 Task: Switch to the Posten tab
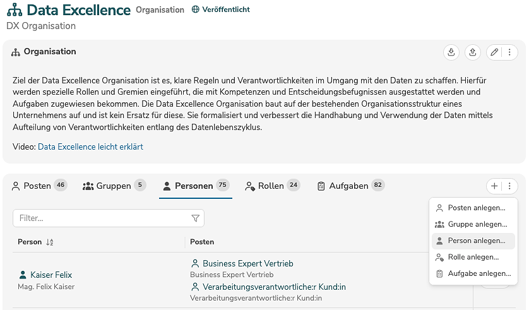39,186
